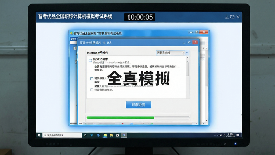Minimize the middle exam system window
The height and width of the screenshot is (155, 275).
[x=191, y=32]
